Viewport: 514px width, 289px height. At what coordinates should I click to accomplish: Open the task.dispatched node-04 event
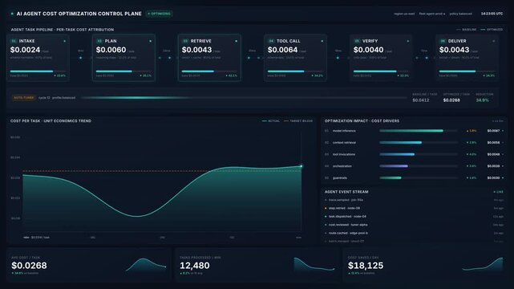pyautogui.click(x=414, y=217)
